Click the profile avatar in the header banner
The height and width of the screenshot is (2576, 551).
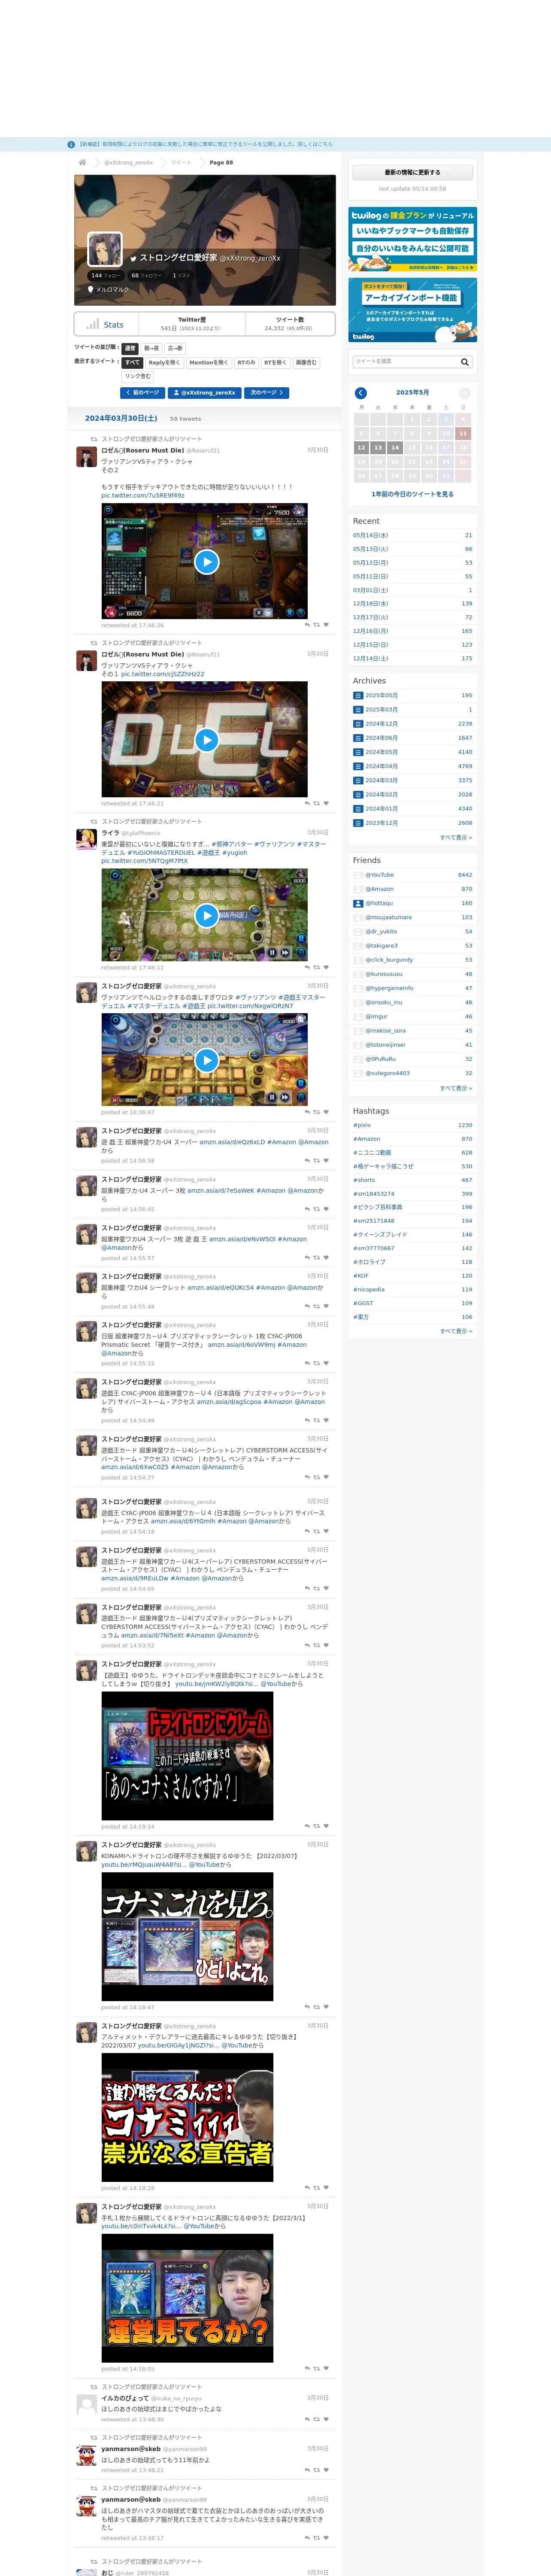[x=105, y=249]
